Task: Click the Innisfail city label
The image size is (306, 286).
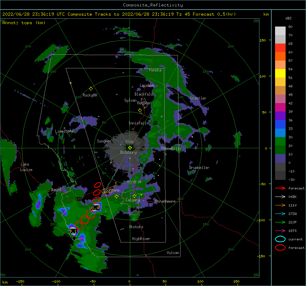Action: coord(137,123)
